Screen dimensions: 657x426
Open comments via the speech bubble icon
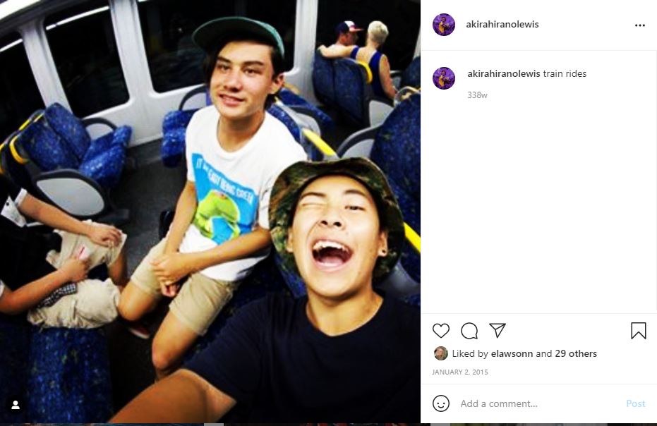[469, 331]
